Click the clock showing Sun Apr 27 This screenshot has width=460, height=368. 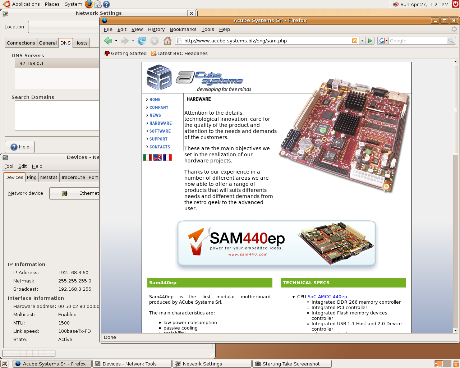point(424,4)
